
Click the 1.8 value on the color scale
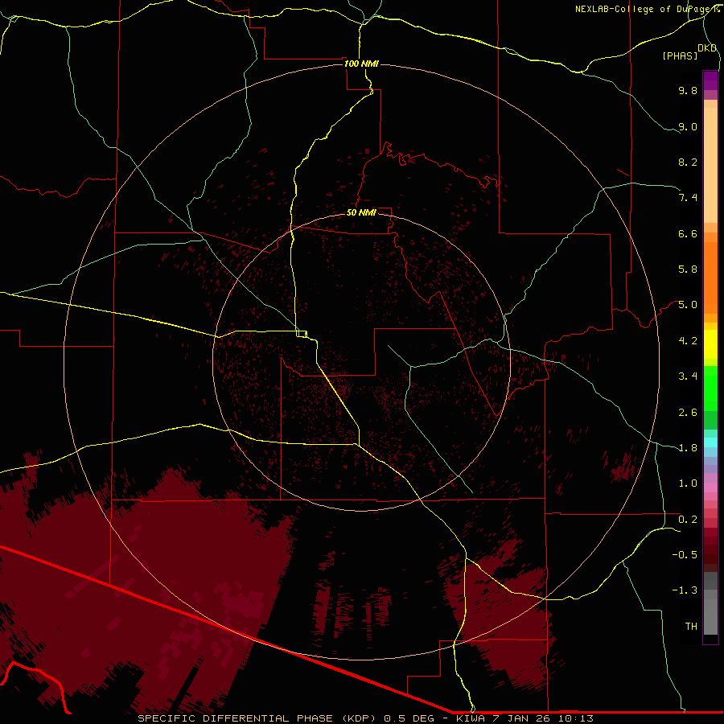(688, 448)
